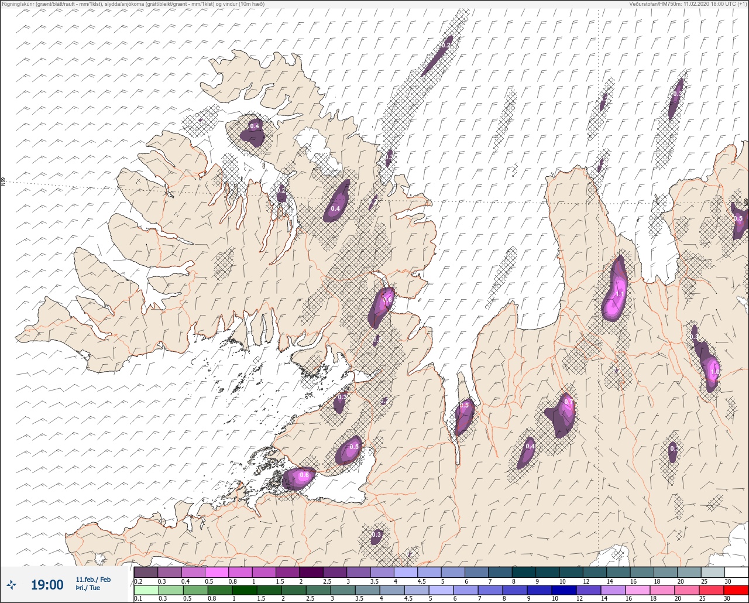Click the 'Þri./ Tue' weekday text

point(88,588)
